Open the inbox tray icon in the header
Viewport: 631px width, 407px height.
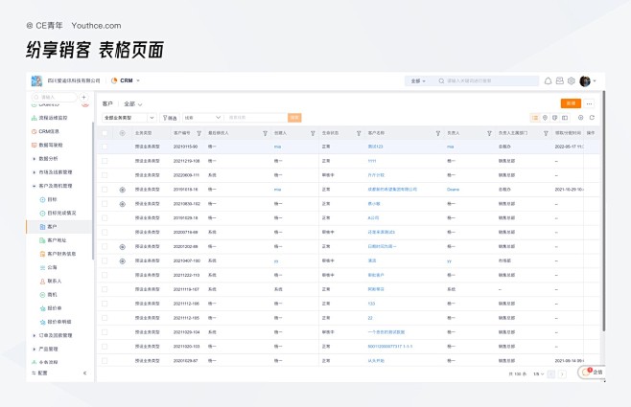[x=559, y=80]
